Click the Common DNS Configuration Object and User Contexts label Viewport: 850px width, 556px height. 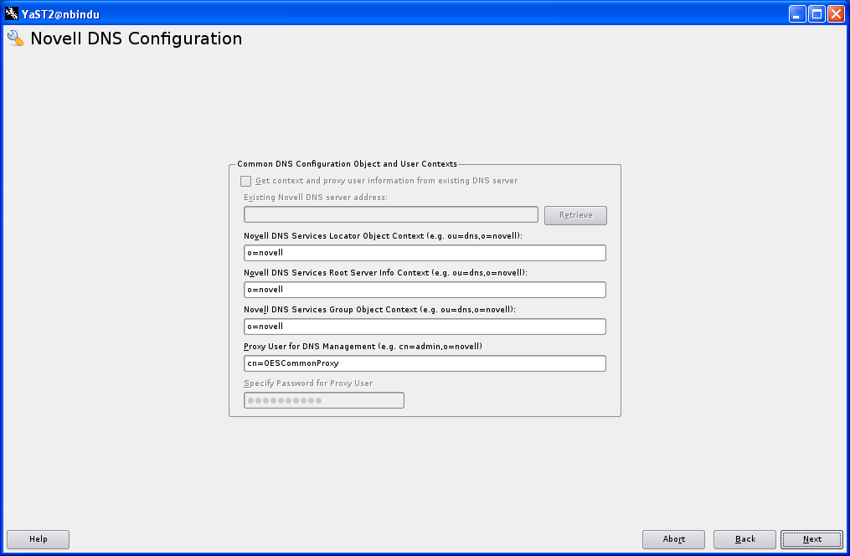point(347,163)
